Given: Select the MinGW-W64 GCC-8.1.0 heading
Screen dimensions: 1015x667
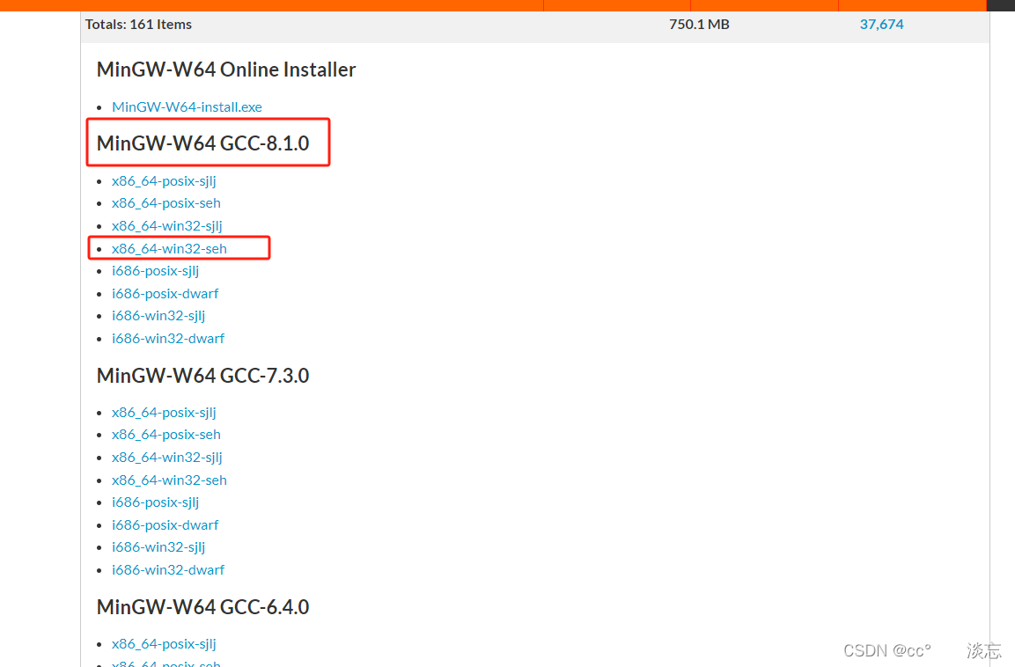Looking at the screenshot, I should coord(203,143).
